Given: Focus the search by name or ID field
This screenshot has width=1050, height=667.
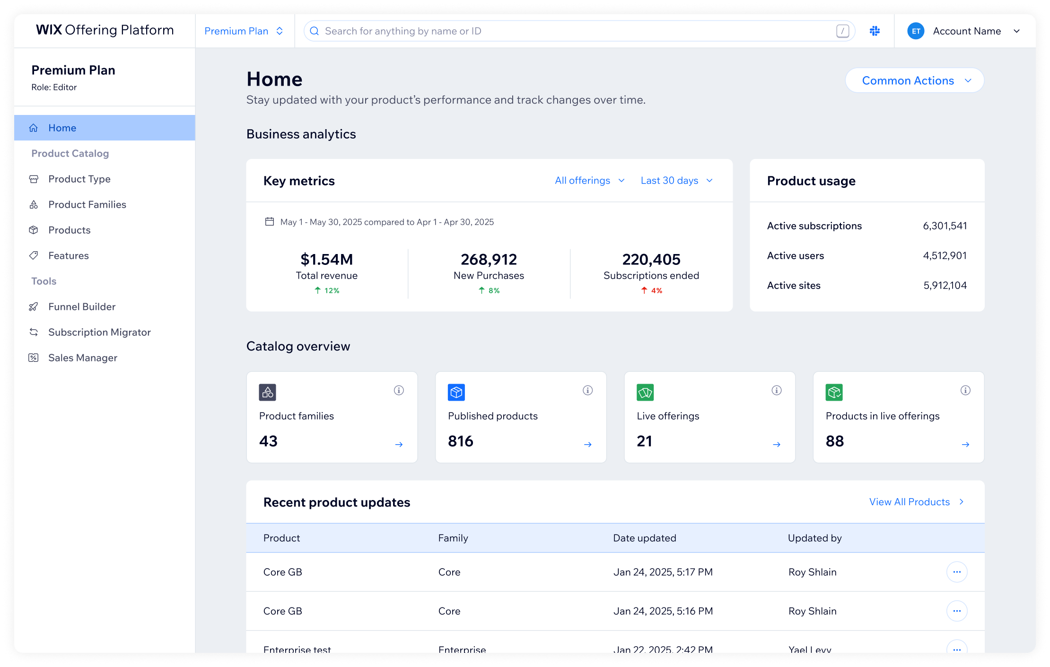Looking at the screenshot, I should click(579, 31).
